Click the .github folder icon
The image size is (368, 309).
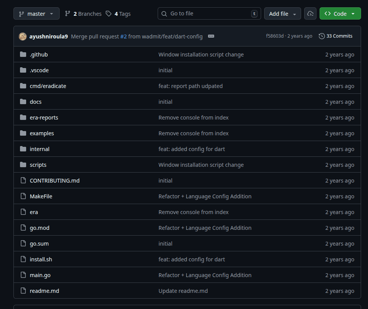tap(23, 55)
